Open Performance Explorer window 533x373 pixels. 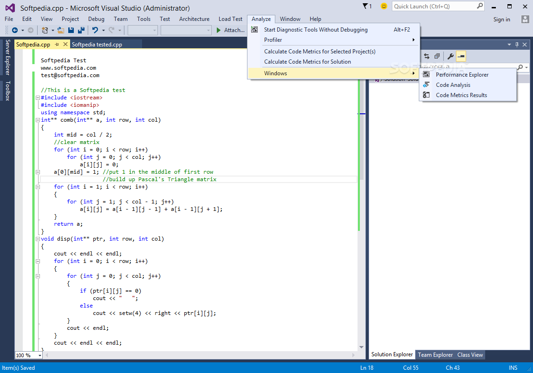462,75
